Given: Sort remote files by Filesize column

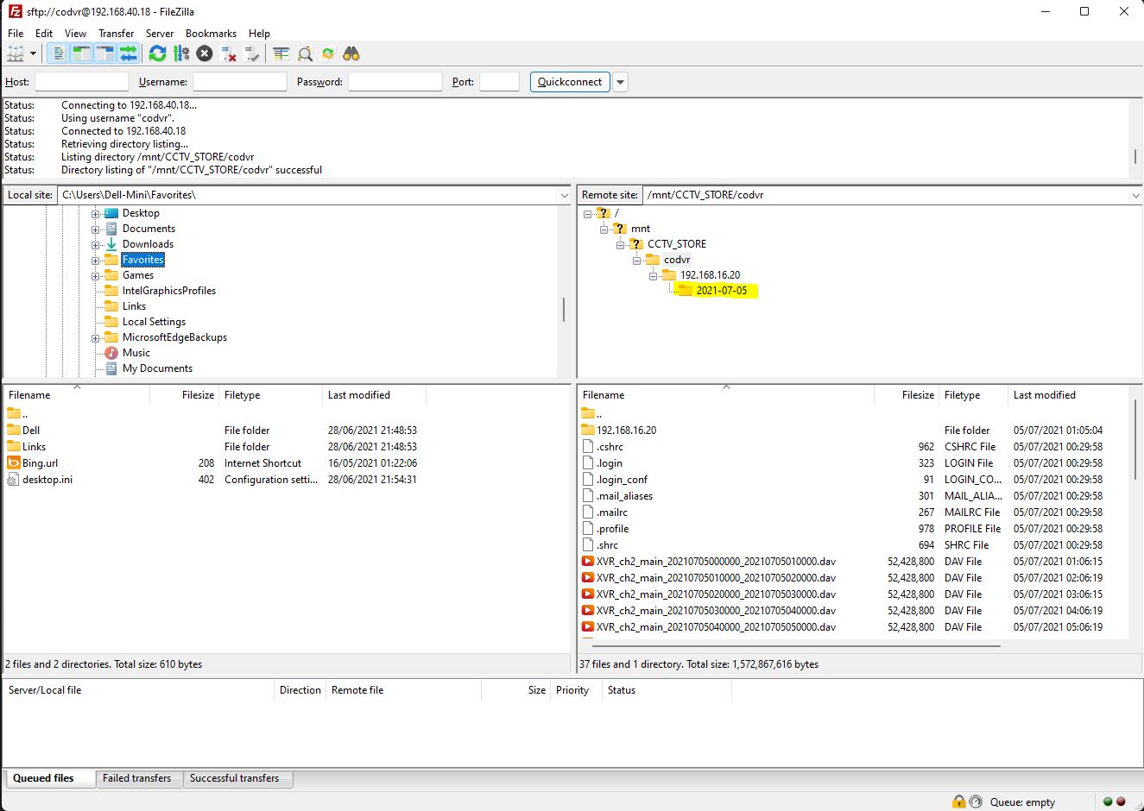Looking at the screenshot, I should 907,395.
